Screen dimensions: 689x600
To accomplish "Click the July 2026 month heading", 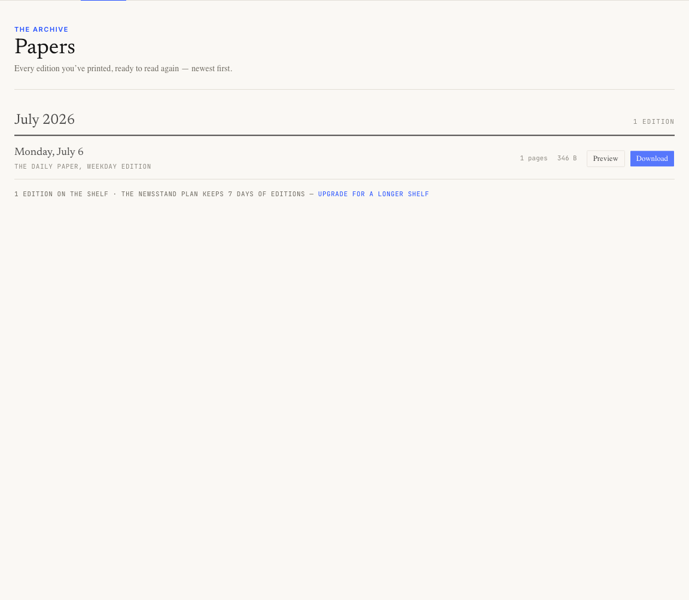I will (44, 119).
